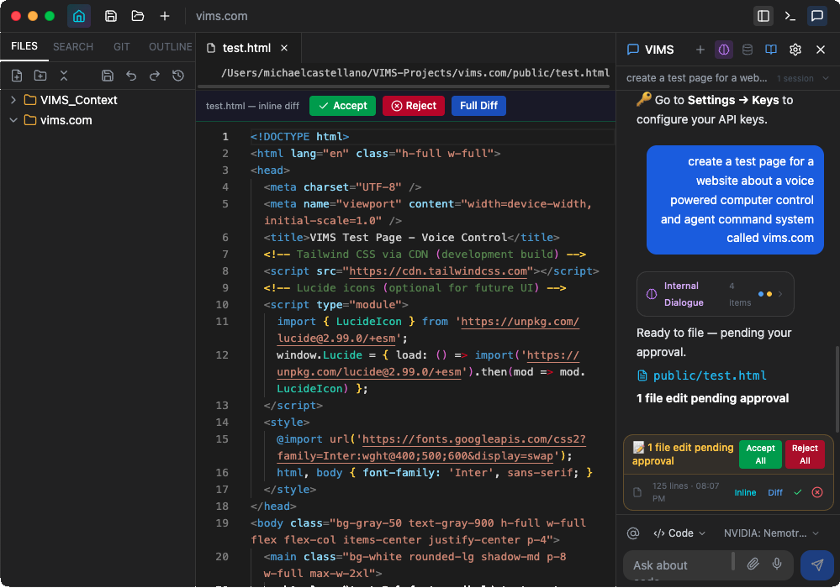This screenshot has height=588, width=840.
Task: Click the file path breadcrumb above editor
Action: click(x=415, y=73)
